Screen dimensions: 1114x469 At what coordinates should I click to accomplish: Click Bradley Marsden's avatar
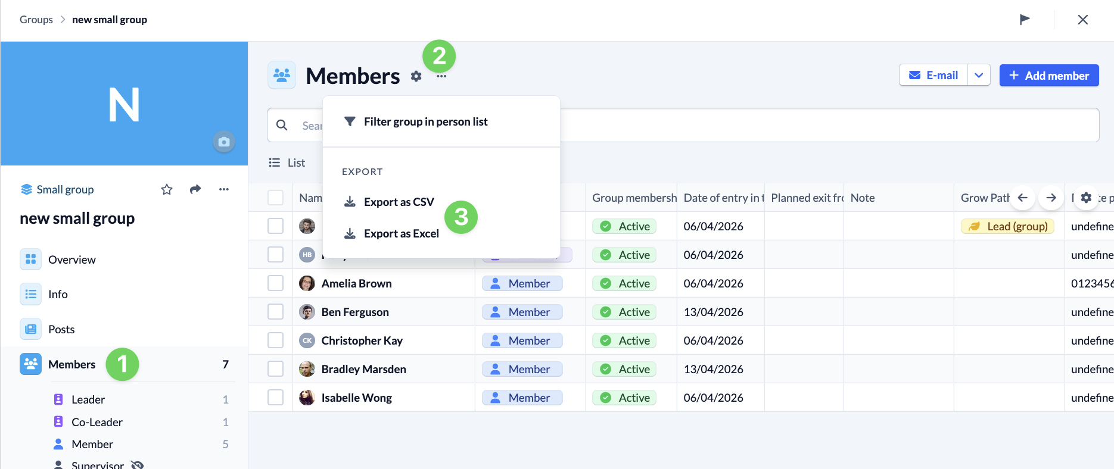pyautogui.click(x=307, y=369)
